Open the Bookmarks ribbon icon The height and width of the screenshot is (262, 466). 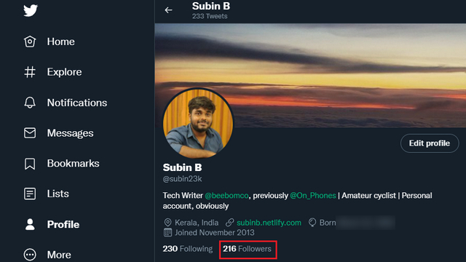click(x=30, y=164)
